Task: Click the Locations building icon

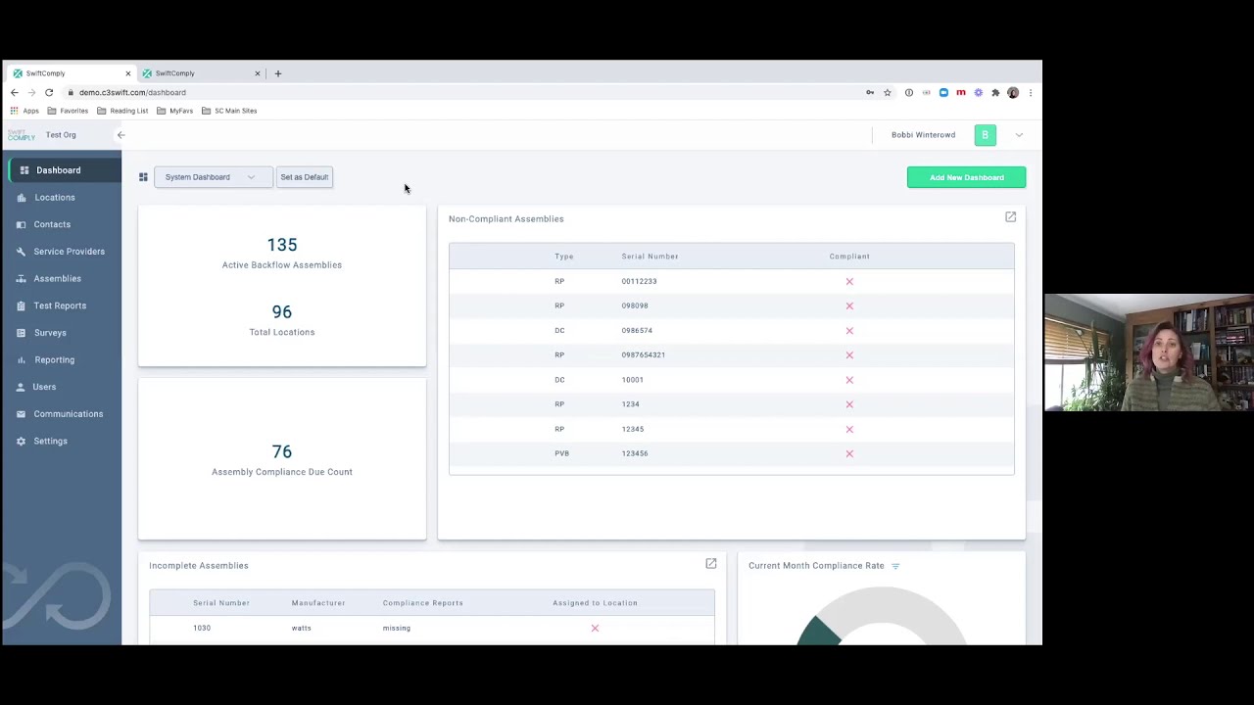Action: pyautogui.click(x=22, y=198)
